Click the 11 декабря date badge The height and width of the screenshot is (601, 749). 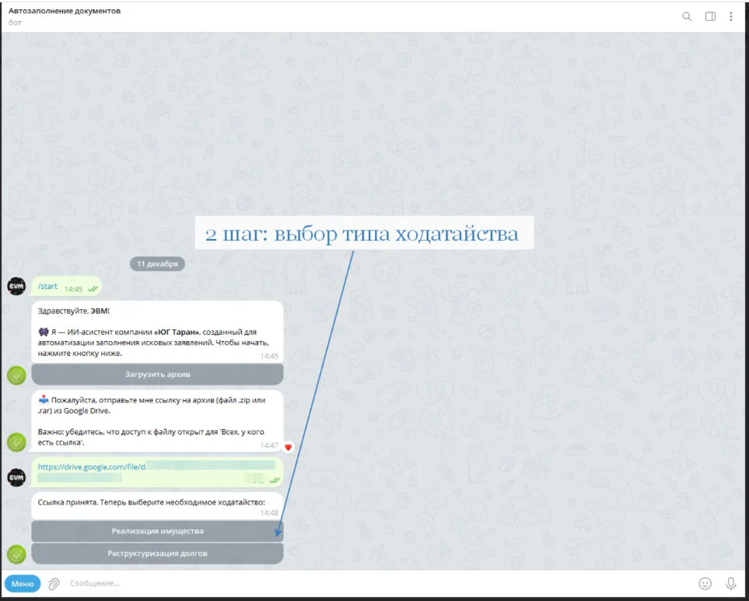point(157,264)
